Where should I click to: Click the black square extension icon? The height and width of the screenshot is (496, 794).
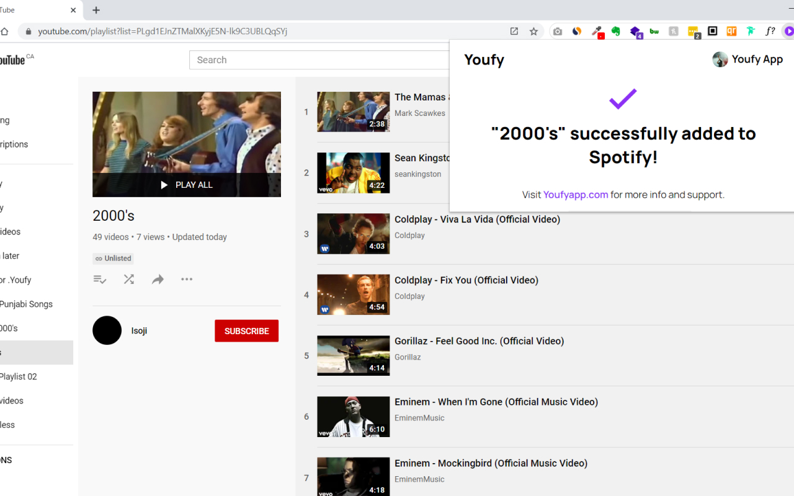(x=713, y=31)
